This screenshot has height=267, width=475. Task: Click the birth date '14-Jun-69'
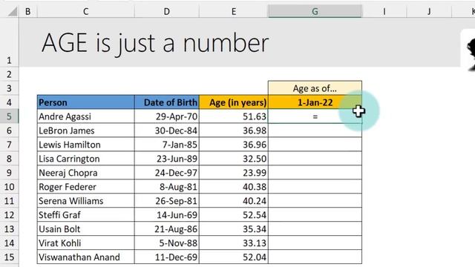pos(166,215)
